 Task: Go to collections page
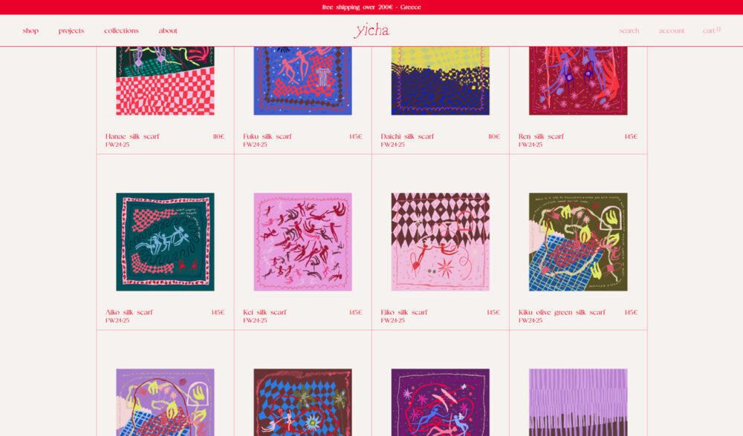pos(121,30)
